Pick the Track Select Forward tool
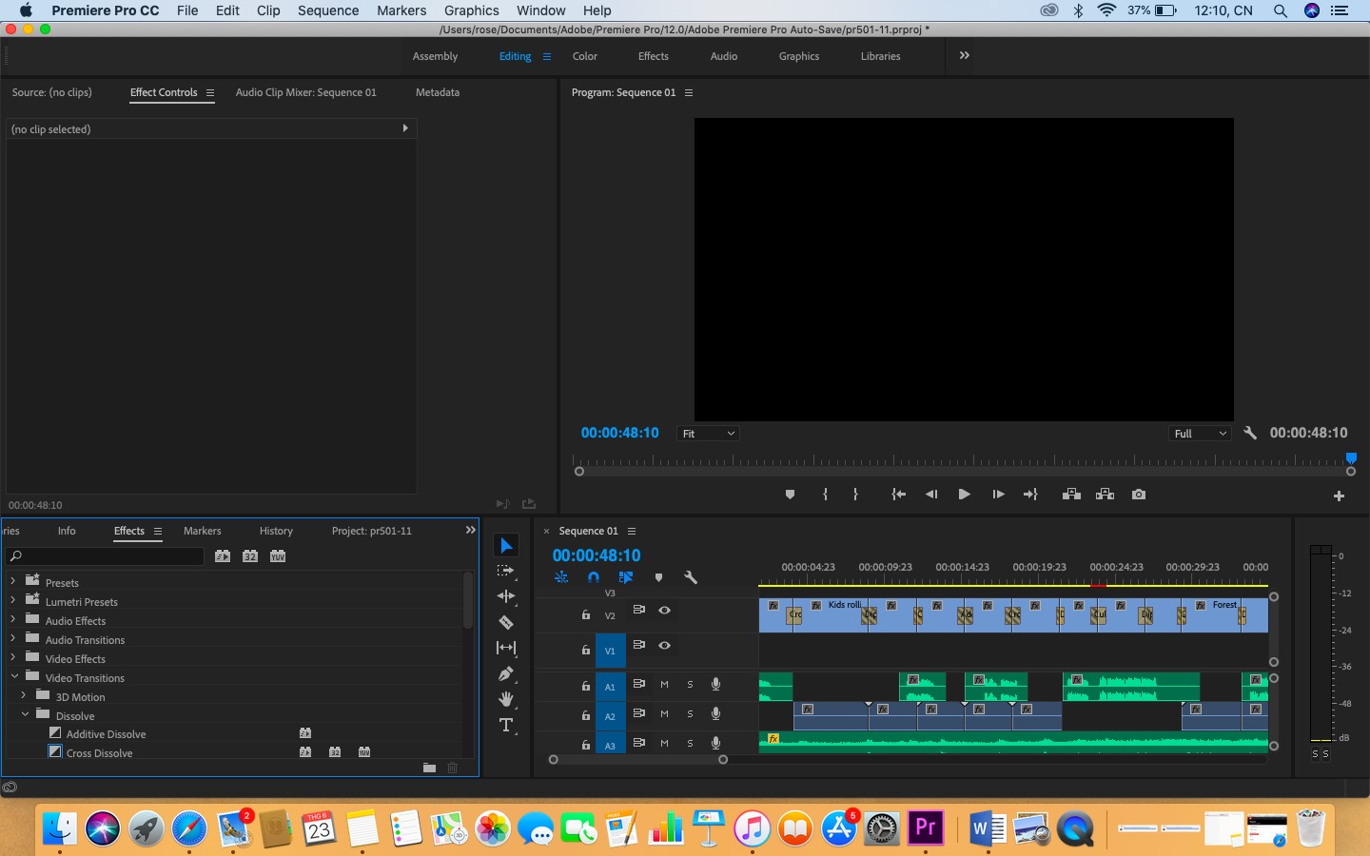Image resolution: width=1370 pixels, height=856 pixels. [x=506, y=571]
